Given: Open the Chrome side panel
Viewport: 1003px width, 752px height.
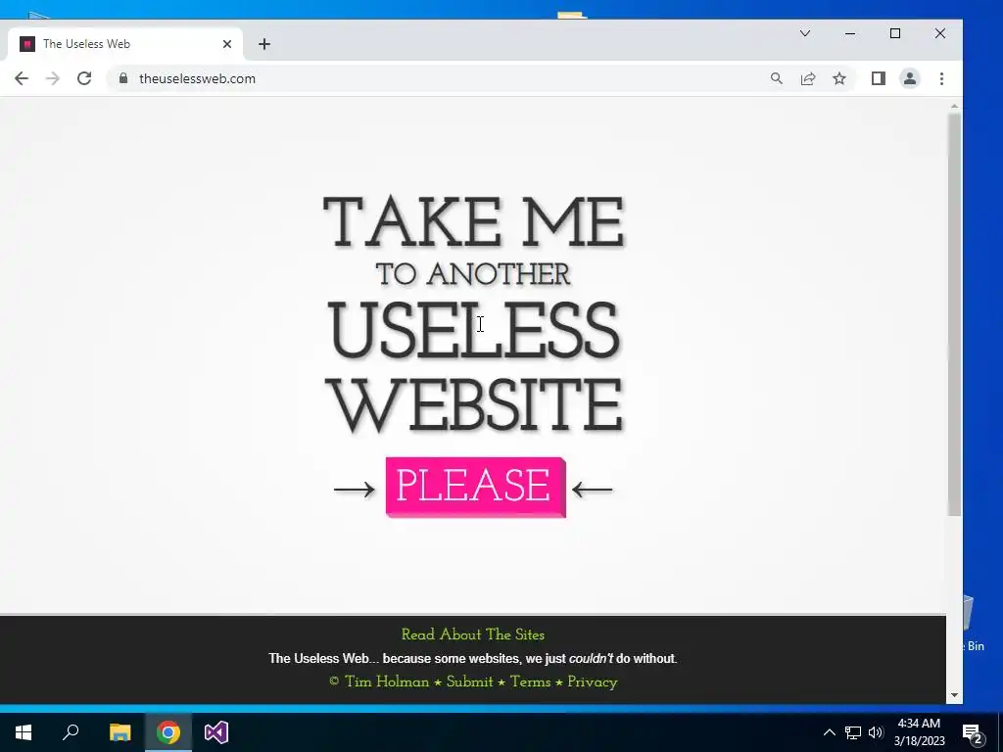Looking at the screenshot, I should click(x=879, y=78).
